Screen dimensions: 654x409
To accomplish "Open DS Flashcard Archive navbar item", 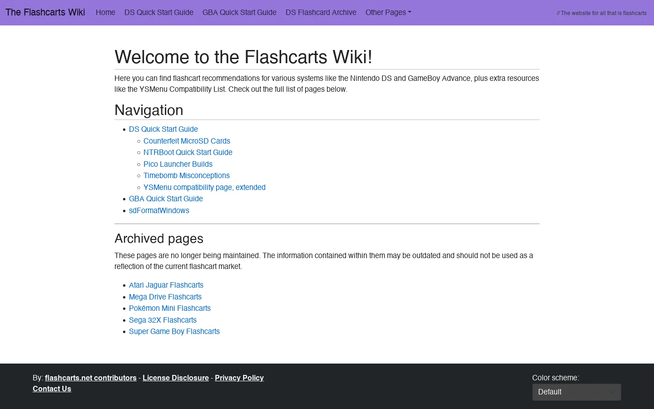I will [x=321, y=12].
